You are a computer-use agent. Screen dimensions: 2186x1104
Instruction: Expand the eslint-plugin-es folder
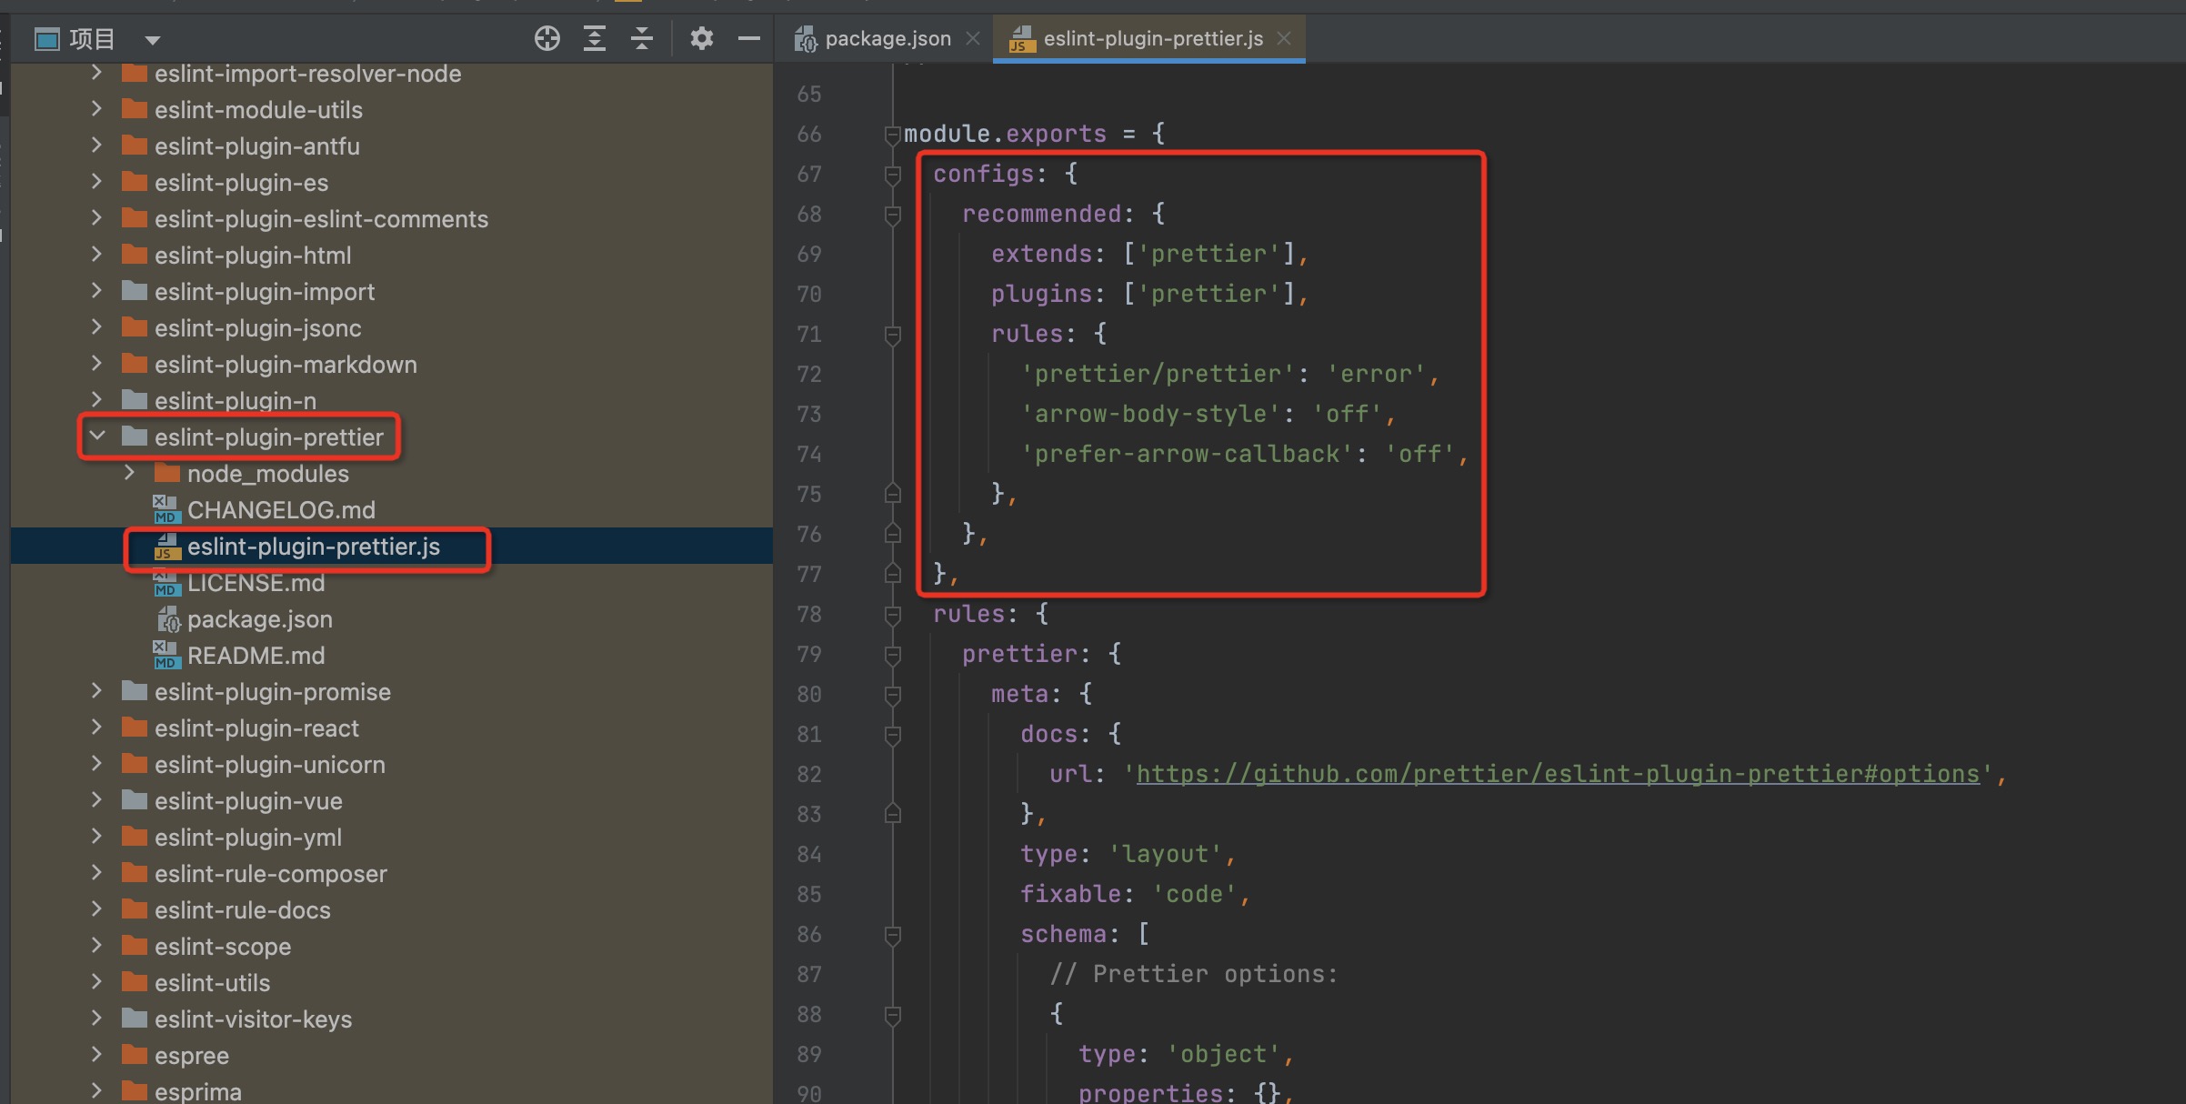click(x=96, y=182)
